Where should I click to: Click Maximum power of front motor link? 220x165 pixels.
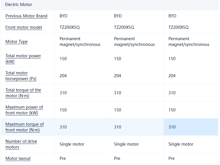pos(24,110)
